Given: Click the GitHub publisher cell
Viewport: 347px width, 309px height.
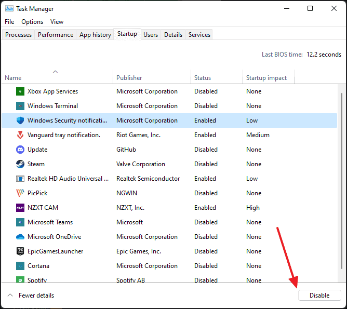Looking at the screenshot, I should point(126,150).
